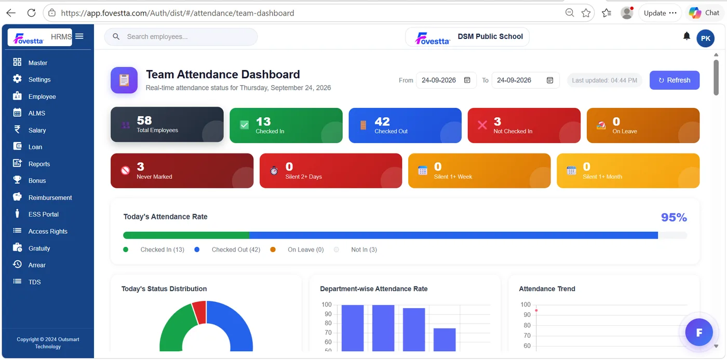This screenshot has height=360, width=727.
Task: Click the TDS list icon
Action: pyautogui.click(x=17, y=281)
